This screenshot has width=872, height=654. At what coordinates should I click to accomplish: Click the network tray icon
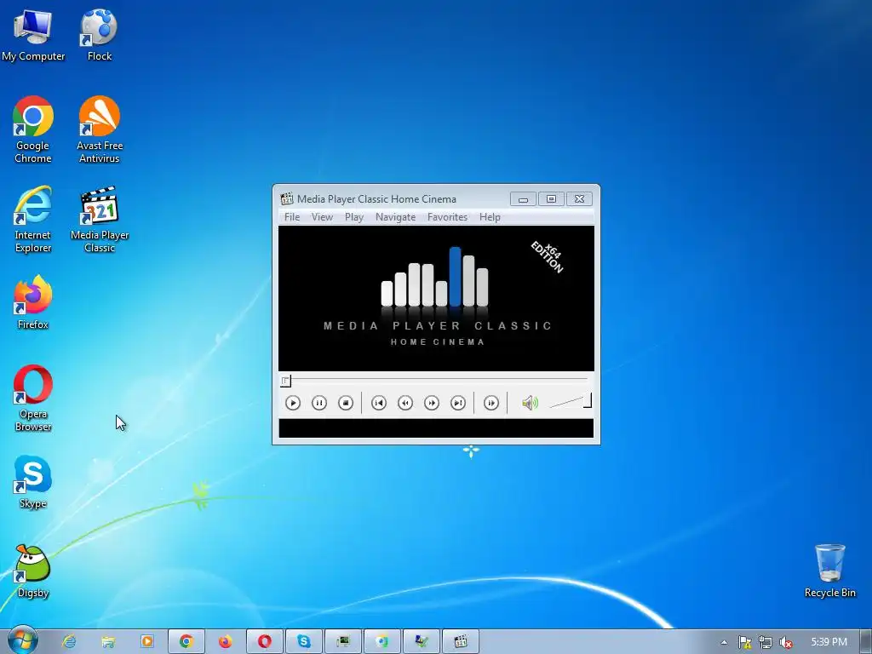(x=766, y=642)
